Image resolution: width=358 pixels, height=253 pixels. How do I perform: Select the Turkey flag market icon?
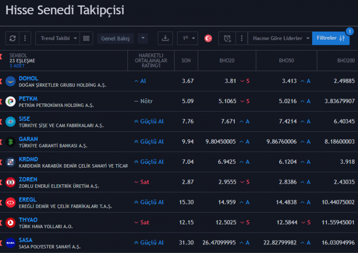tap(208, 38)
